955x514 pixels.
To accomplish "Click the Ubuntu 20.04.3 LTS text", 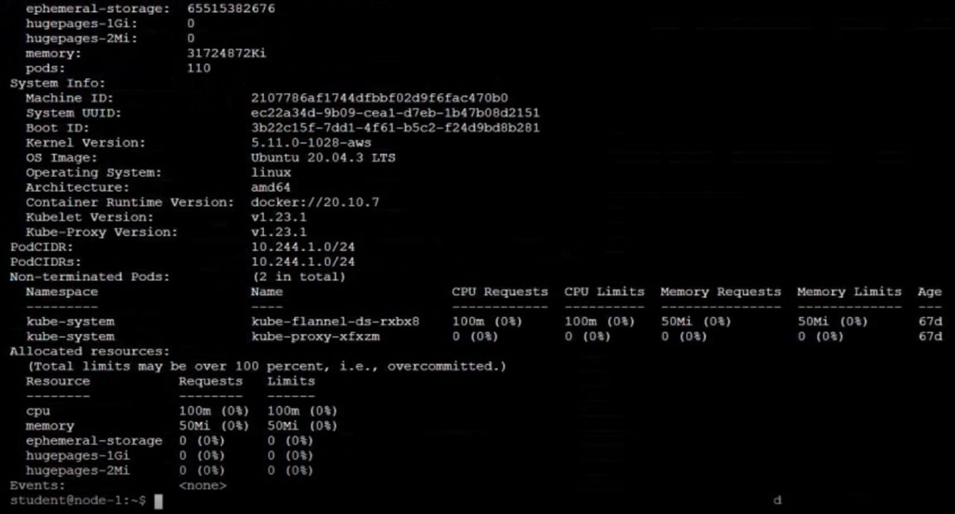I will pyautogui.click(x=323, y=158).
